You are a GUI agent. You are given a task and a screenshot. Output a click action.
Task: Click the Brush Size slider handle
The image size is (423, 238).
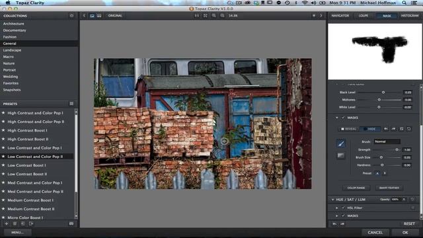(x=381, y=157)
